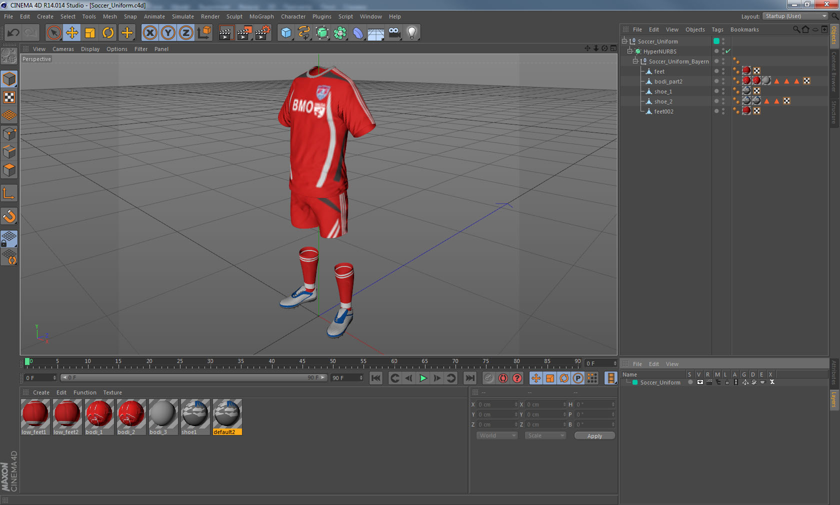Render the active view
The width and height of the screenshot is (840, 505).
(x=226, y=33)
